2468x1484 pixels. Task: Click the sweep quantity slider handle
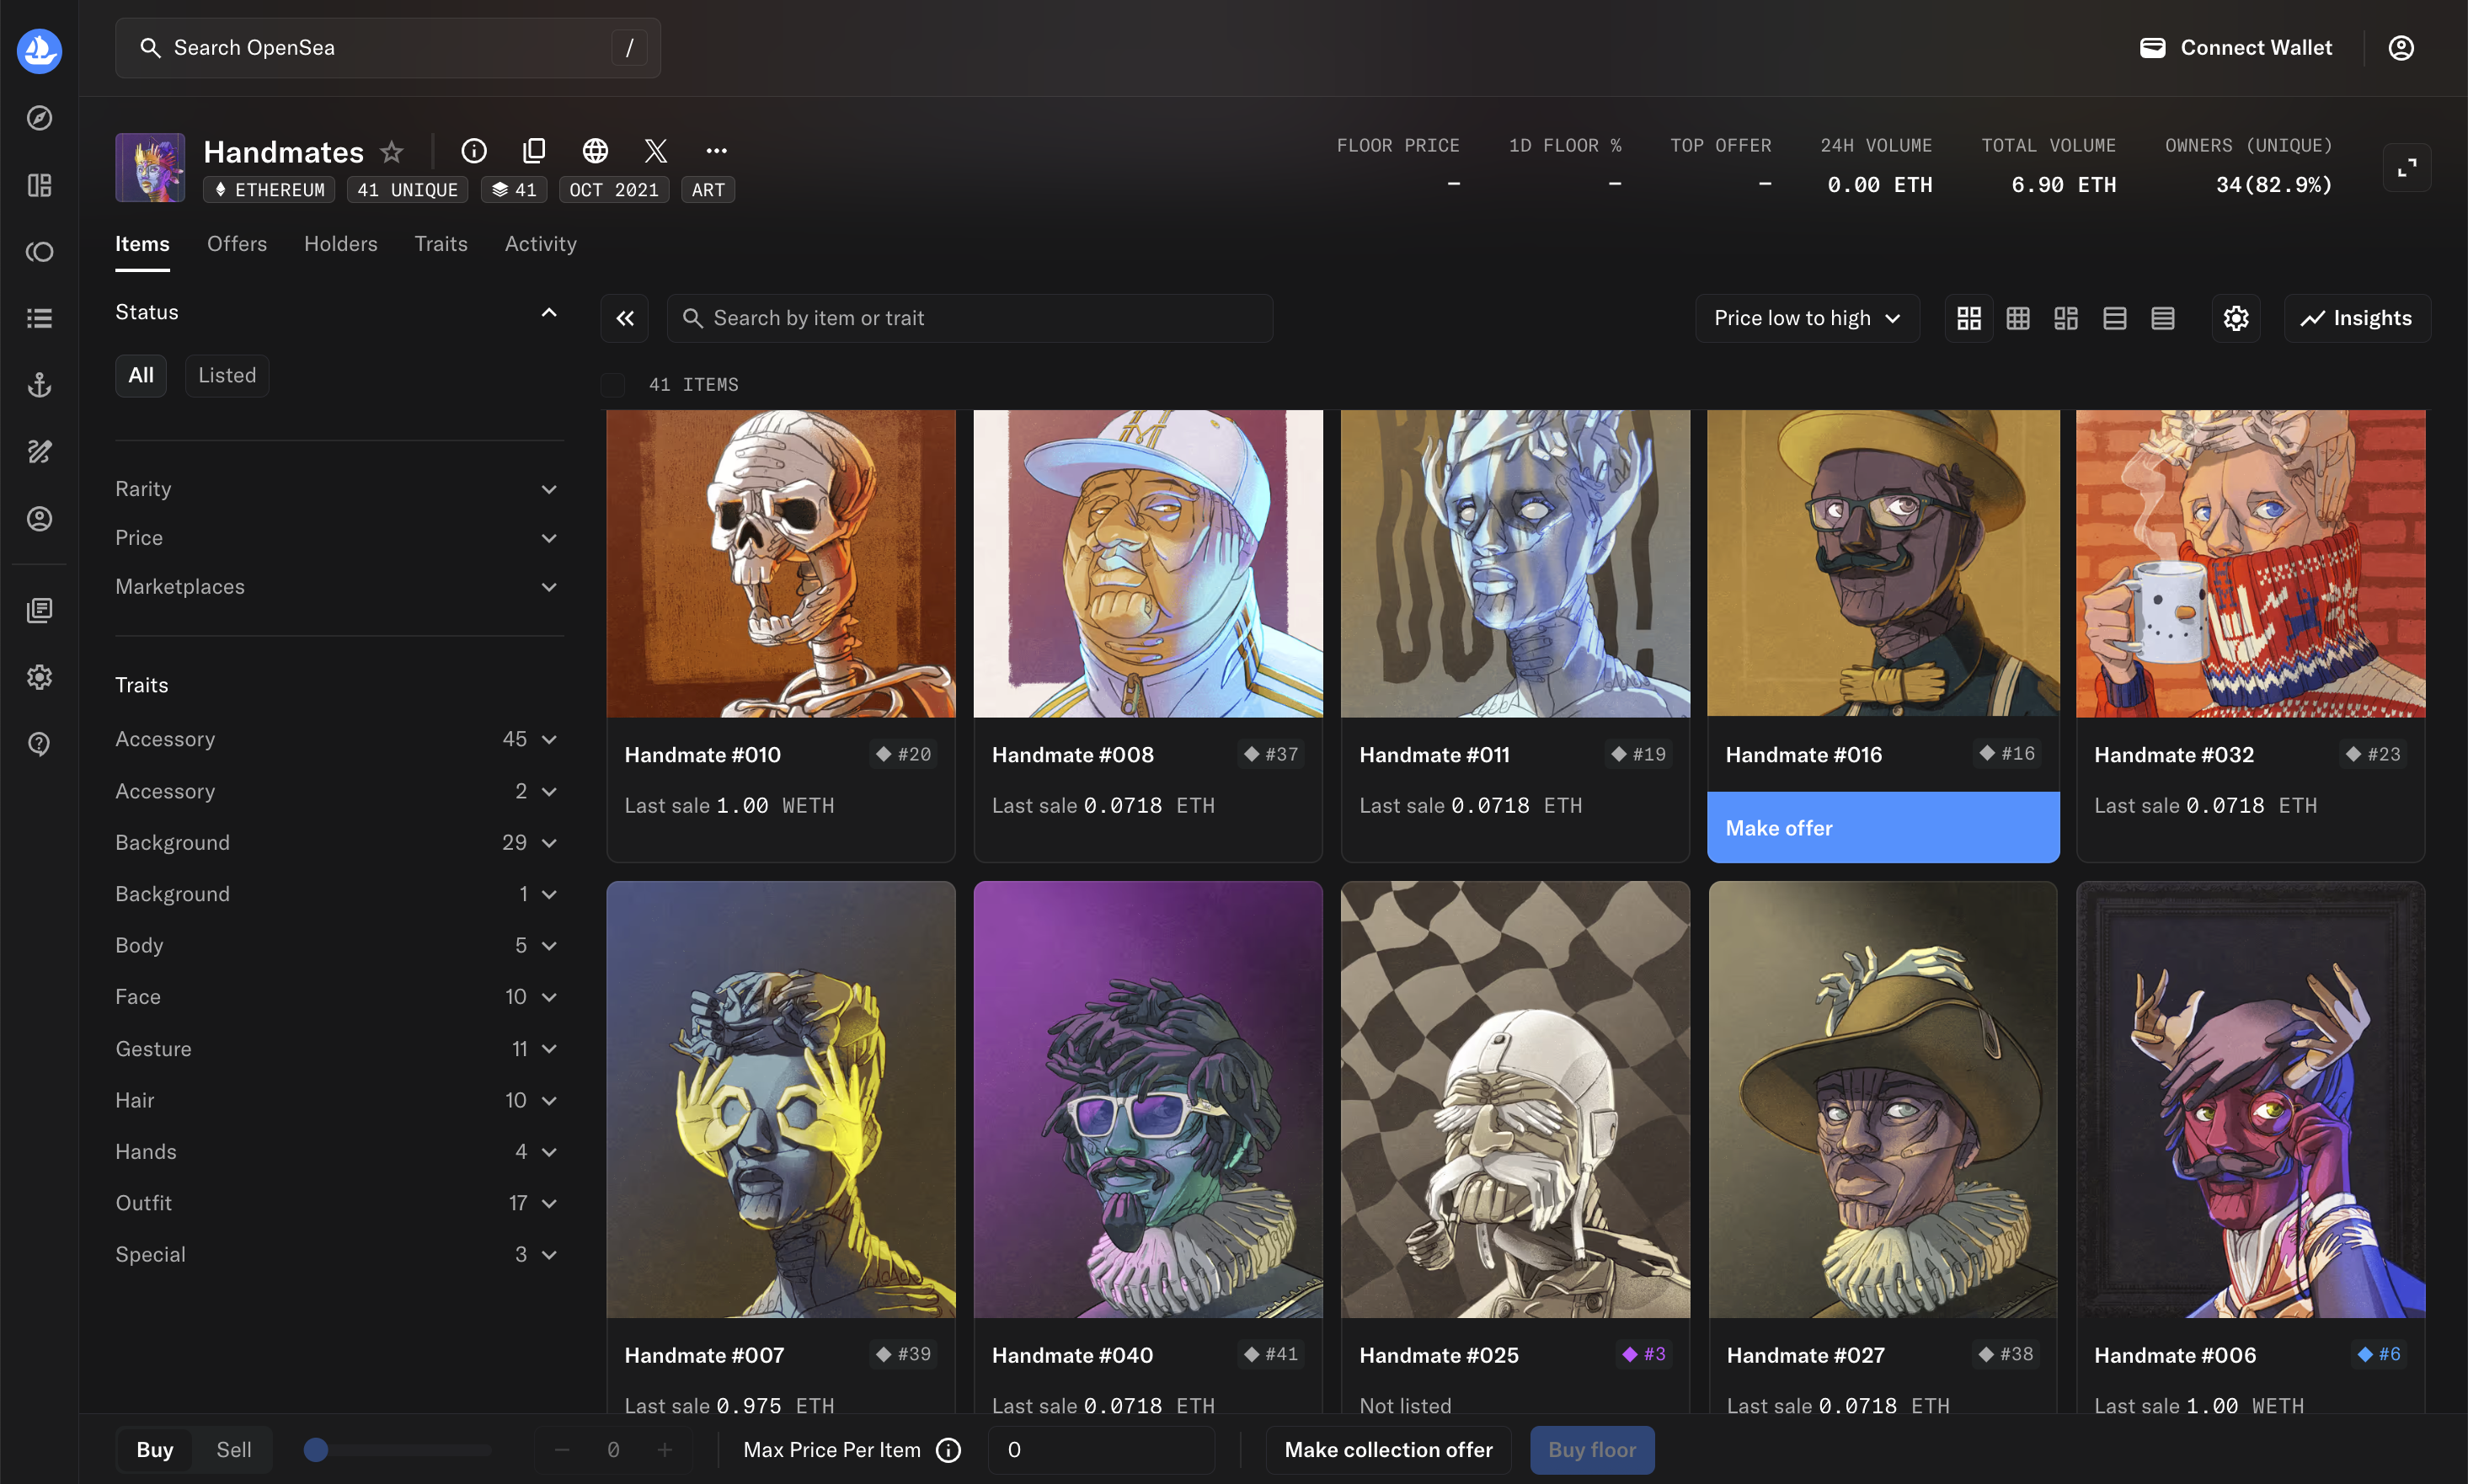point(316,1450)
